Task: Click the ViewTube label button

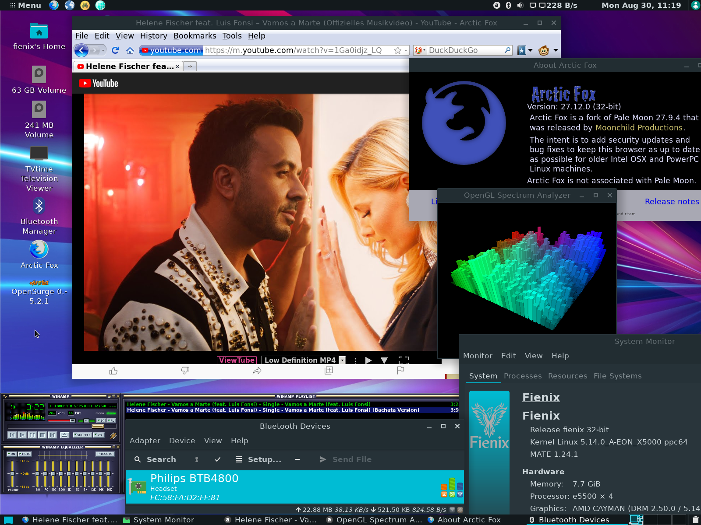Action: [x=237, y=360]
